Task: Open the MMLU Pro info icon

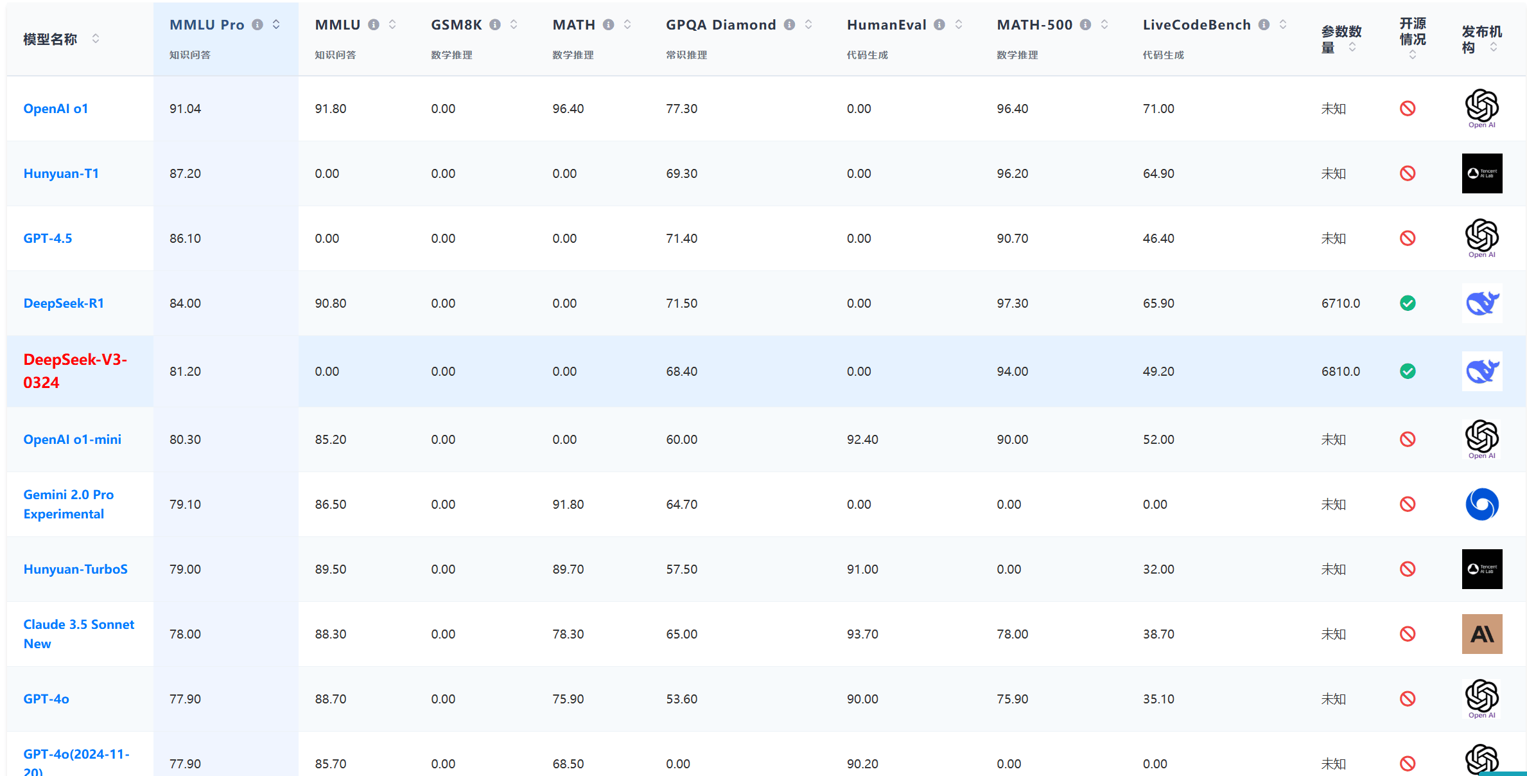Action: (257, 24)
